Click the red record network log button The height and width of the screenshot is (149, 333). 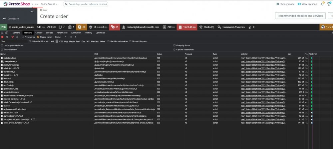pos(2,37)
